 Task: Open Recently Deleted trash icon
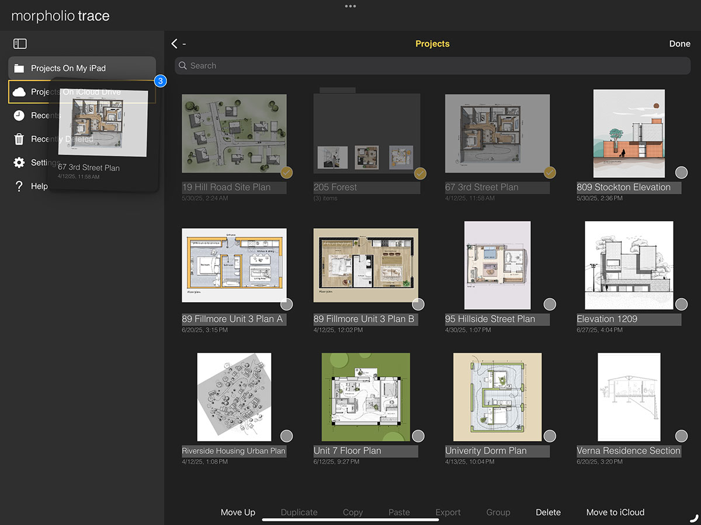point(19,139)
